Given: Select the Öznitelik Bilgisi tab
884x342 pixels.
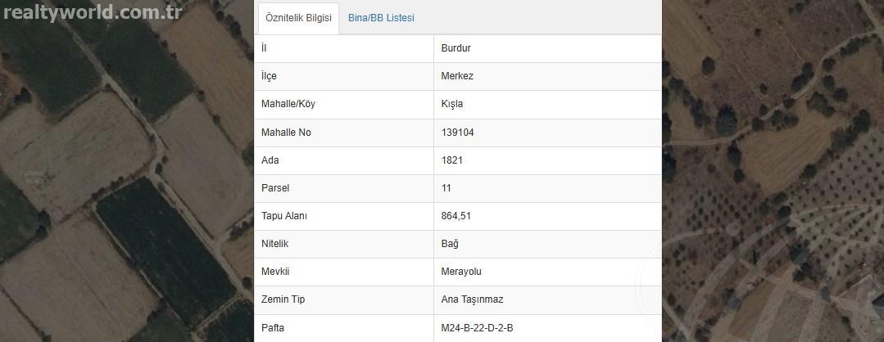Looking at the screenshot, I should 299,18.
